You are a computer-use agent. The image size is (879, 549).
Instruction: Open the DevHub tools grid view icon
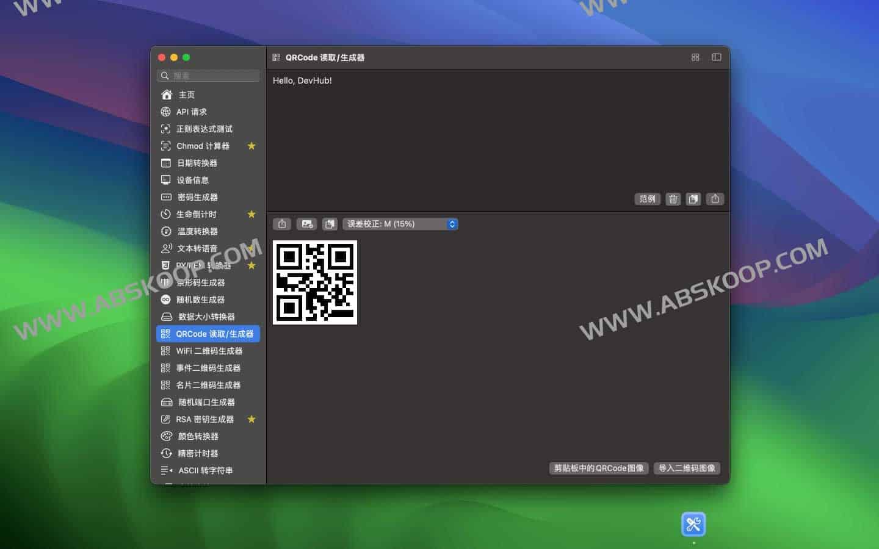tap(695, 57)
